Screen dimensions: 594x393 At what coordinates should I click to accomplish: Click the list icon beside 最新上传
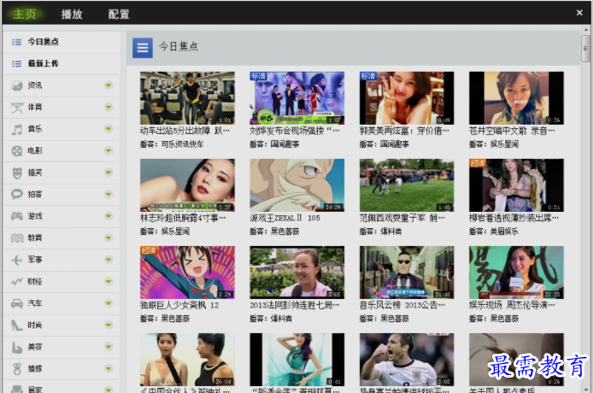tap(17, 63)
